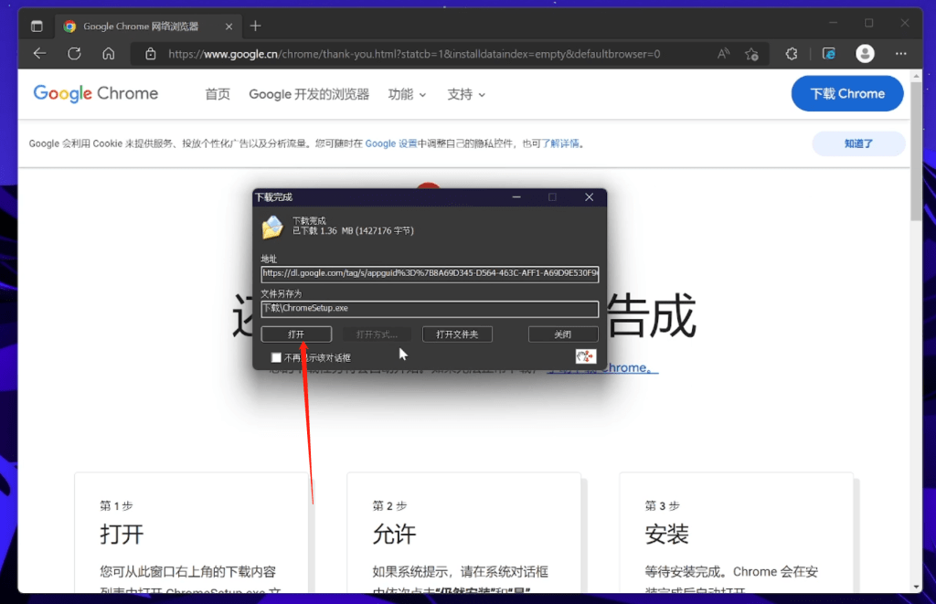
Task: Open the 了解详情 link
Action: (x=560, y=143)
